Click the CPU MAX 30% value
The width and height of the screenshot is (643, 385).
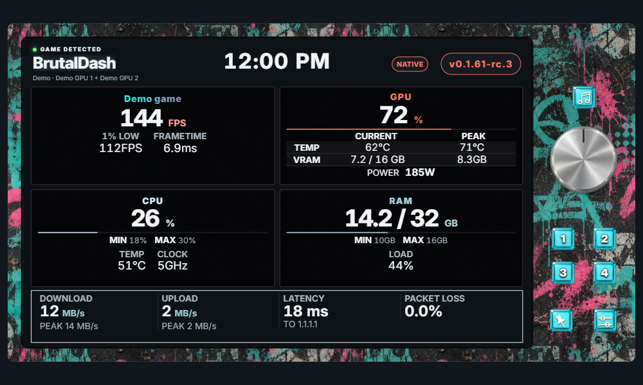(175, 240)
